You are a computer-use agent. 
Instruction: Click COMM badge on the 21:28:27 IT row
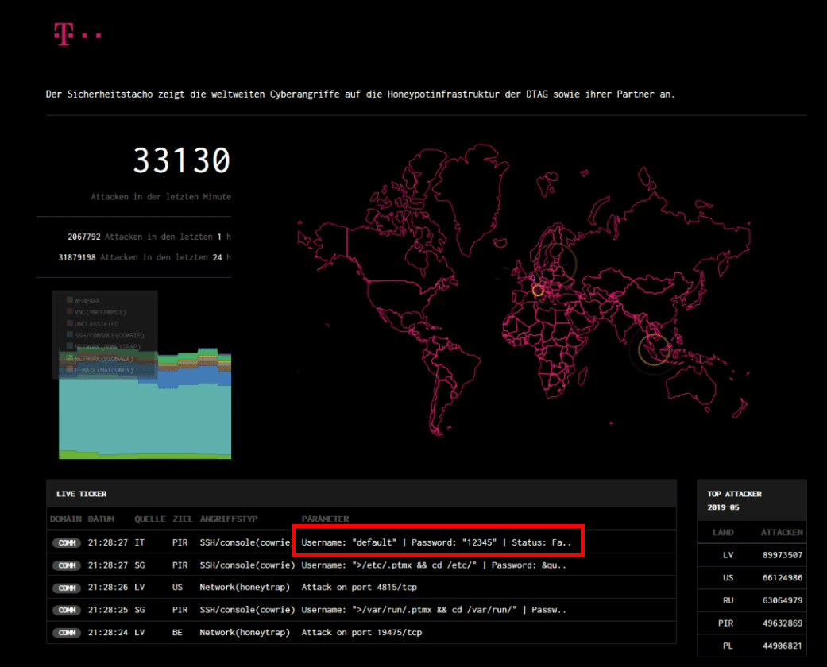[67, 542]
